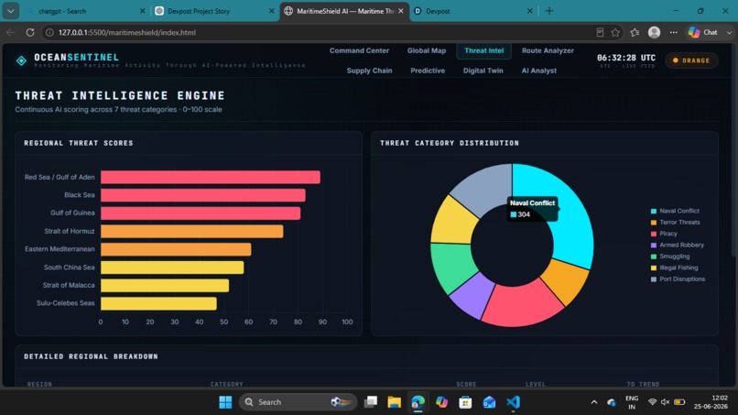Open Command Center nav item
This screenshot has width=738, height=415.
pyautogui.click(x=359, y=50)
